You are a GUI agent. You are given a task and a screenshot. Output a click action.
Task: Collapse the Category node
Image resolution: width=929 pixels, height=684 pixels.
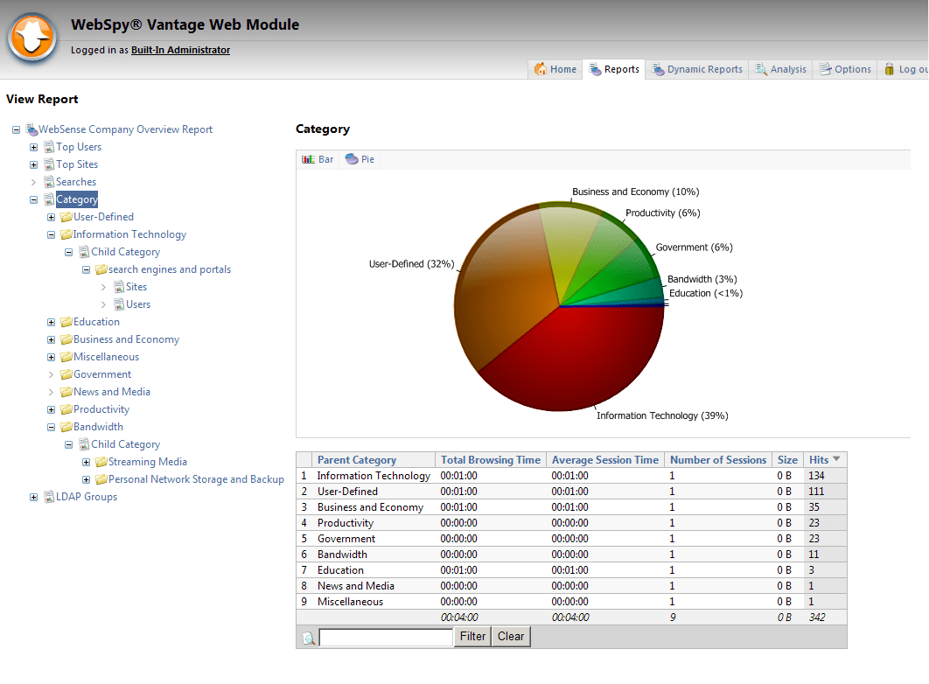(34, 199)
